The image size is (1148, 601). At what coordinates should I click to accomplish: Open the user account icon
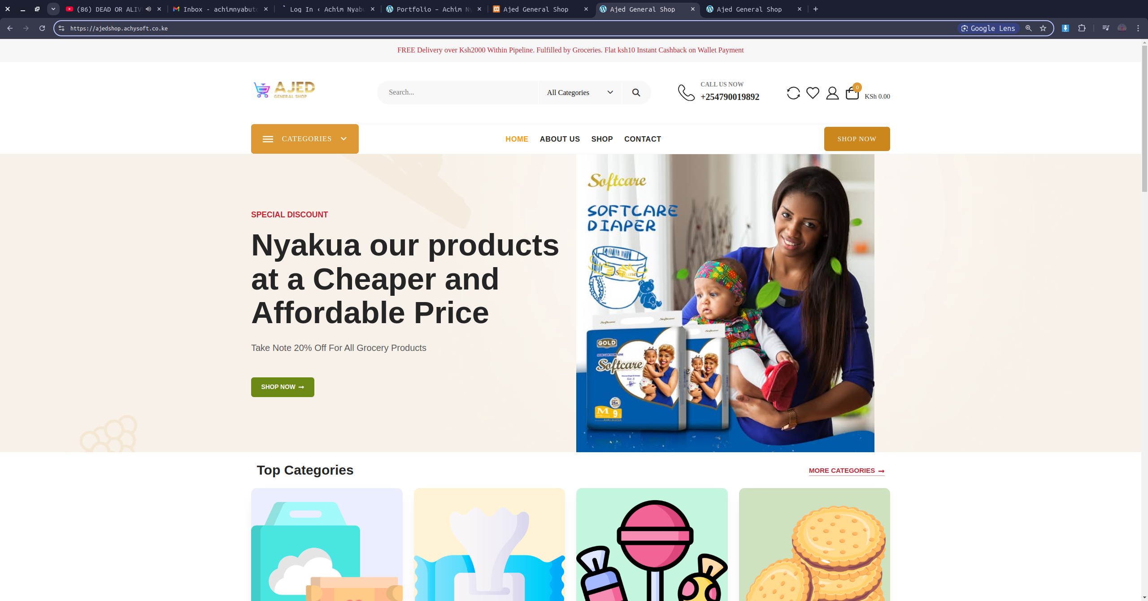832,93
